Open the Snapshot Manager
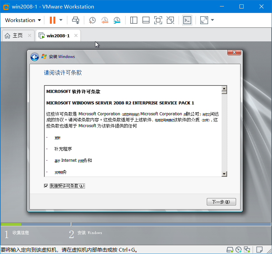Image resolution: width=272 pixels, height=254 pixels. click(117, 20)
